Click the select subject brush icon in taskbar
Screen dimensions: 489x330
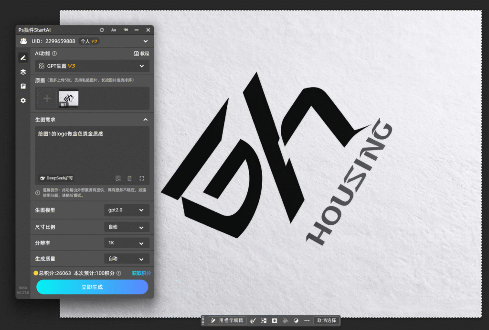click(253, 320)
